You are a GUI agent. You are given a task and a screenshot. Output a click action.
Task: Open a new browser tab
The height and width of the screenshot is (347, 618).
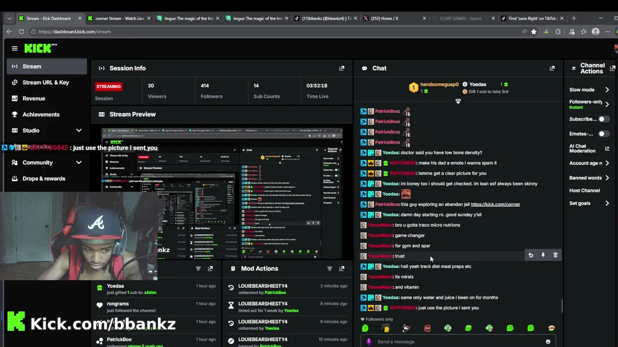574,18
